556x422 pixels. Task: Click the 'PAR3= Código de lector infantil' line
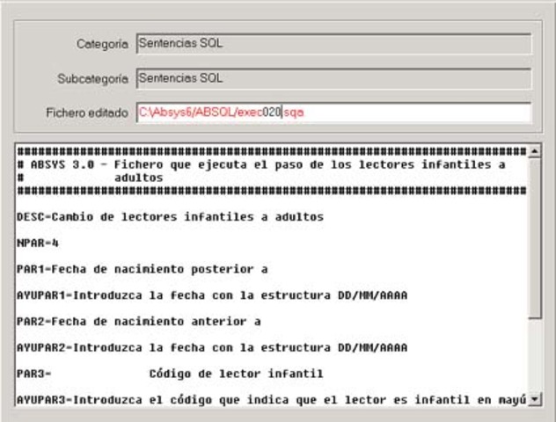(x=170, y=374)
